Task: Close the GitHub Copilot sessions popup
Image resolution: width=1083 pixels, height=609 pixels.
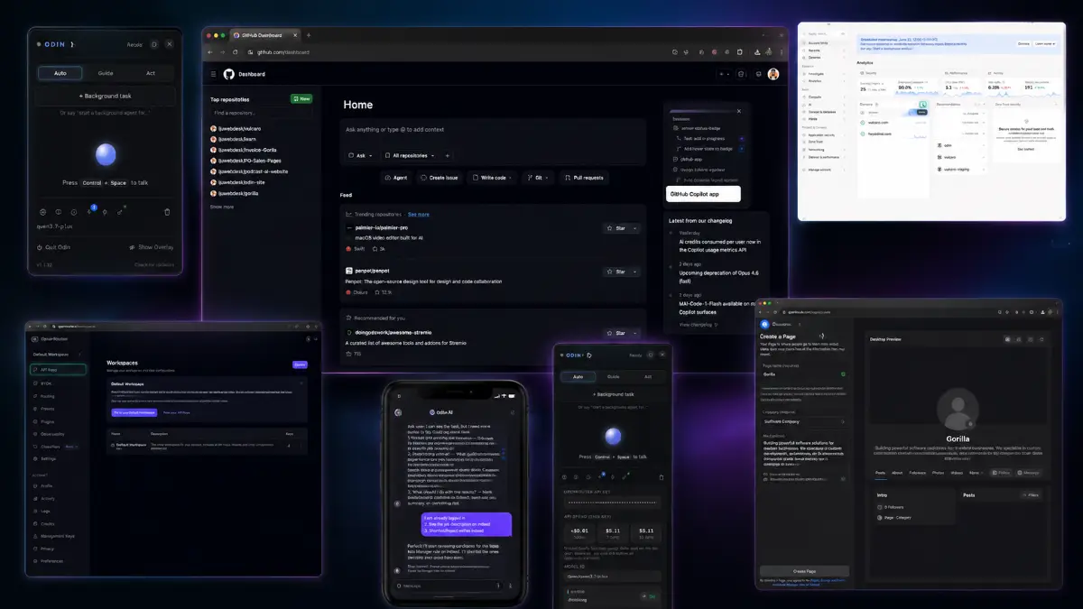Action: 738,111
